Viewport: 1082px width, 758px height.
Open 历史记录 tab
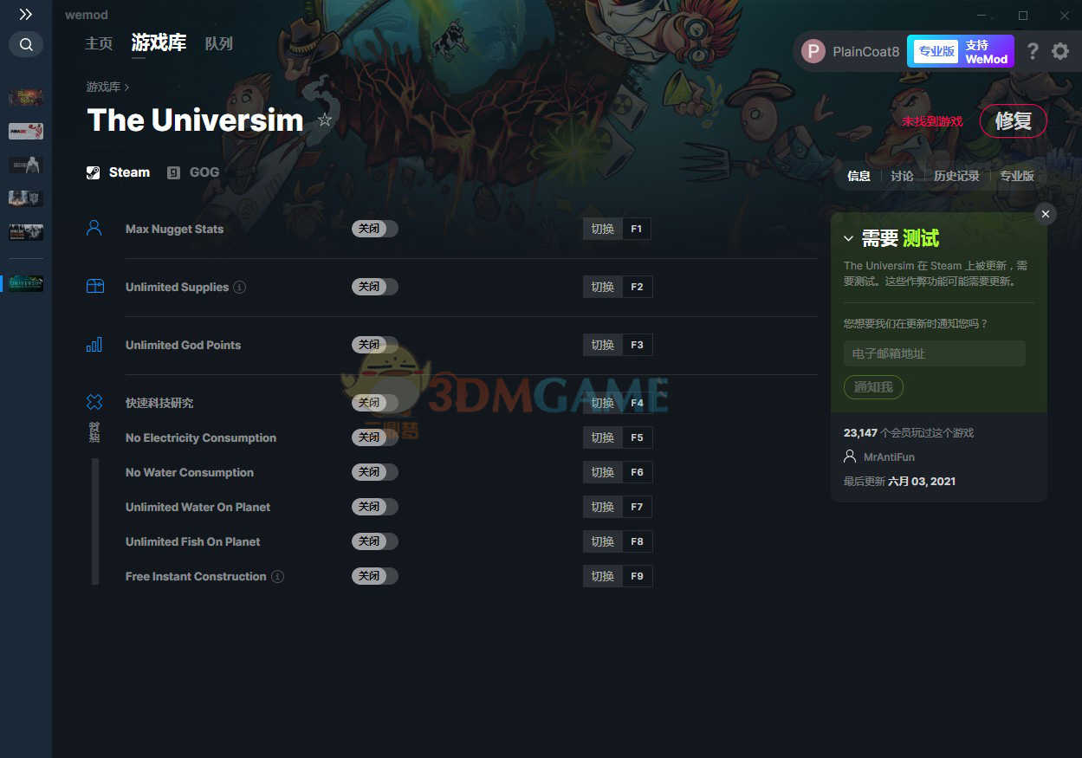(956, 176)
